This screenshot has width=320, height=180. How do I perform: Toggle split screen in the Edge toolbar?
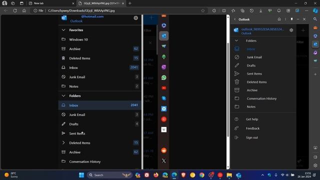coord(224,10)
